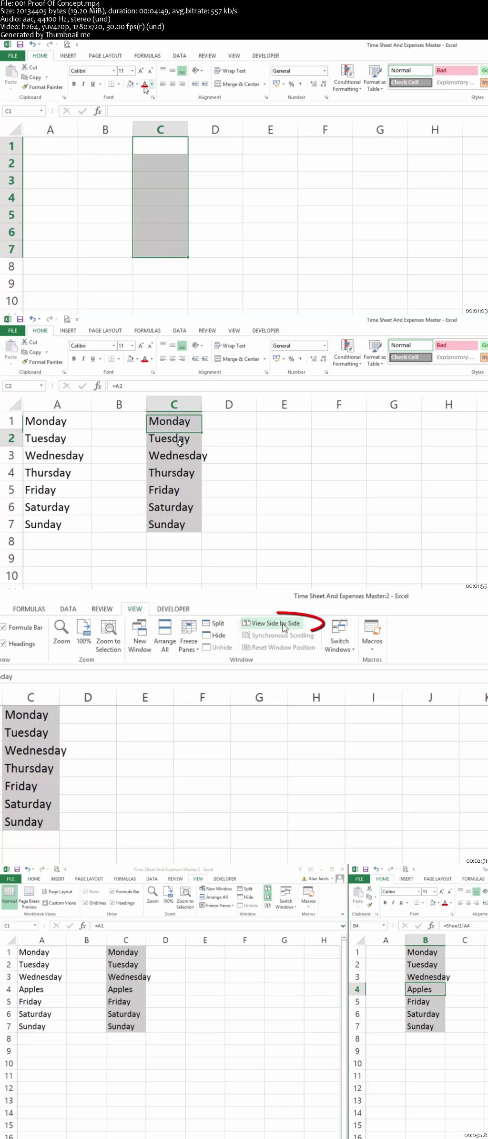Open Borders dropdown in the =A2 formula frame
The width and height of the screenshot is (488, 1139).
119,359
